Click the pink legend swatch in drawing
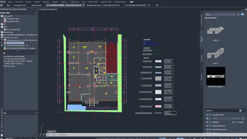Image resolution: width=247 pixels, height=139 pixels. [x=158, y=106]
